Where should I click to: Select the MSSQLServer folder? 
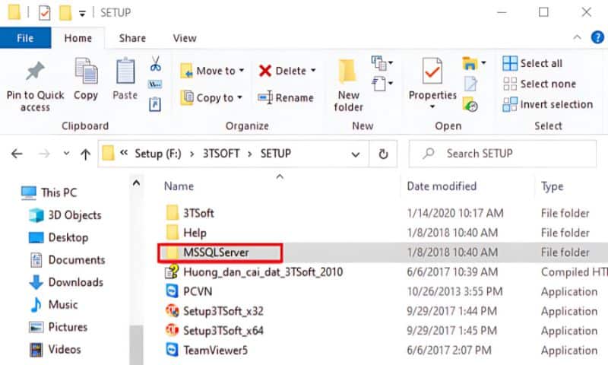207,252
